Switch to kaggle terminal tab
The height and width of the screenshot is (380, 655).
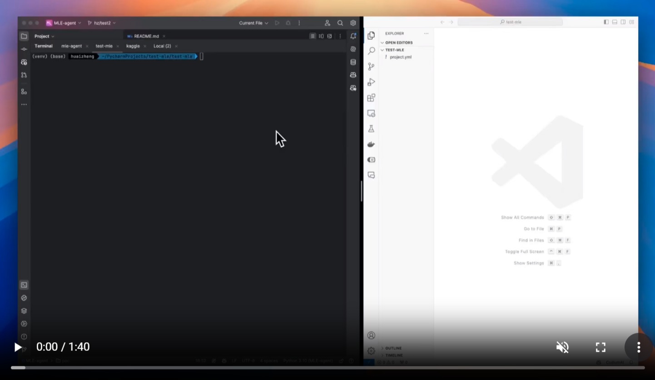point(133,46)
